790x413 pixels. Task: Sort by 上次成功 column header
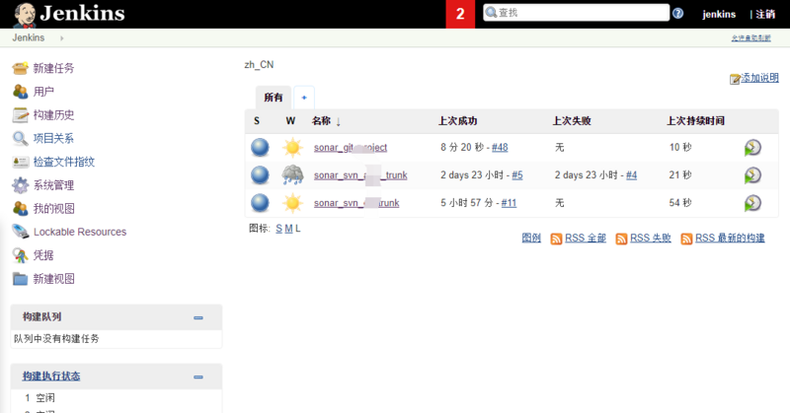(x=457, y=120)
